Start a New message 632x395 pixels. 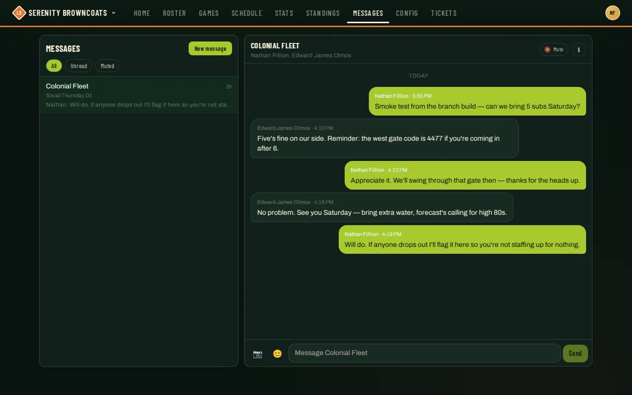click(210, 48)
